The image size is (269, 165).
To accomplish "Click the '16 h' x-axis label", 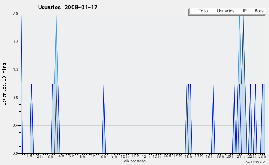I will [188, 156].
